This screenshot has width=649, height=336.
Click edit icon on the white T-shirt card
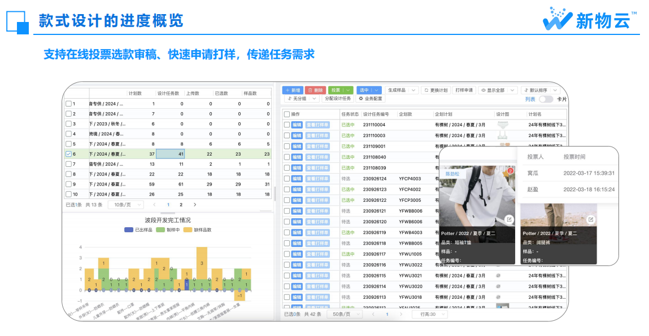click(509, 219)
